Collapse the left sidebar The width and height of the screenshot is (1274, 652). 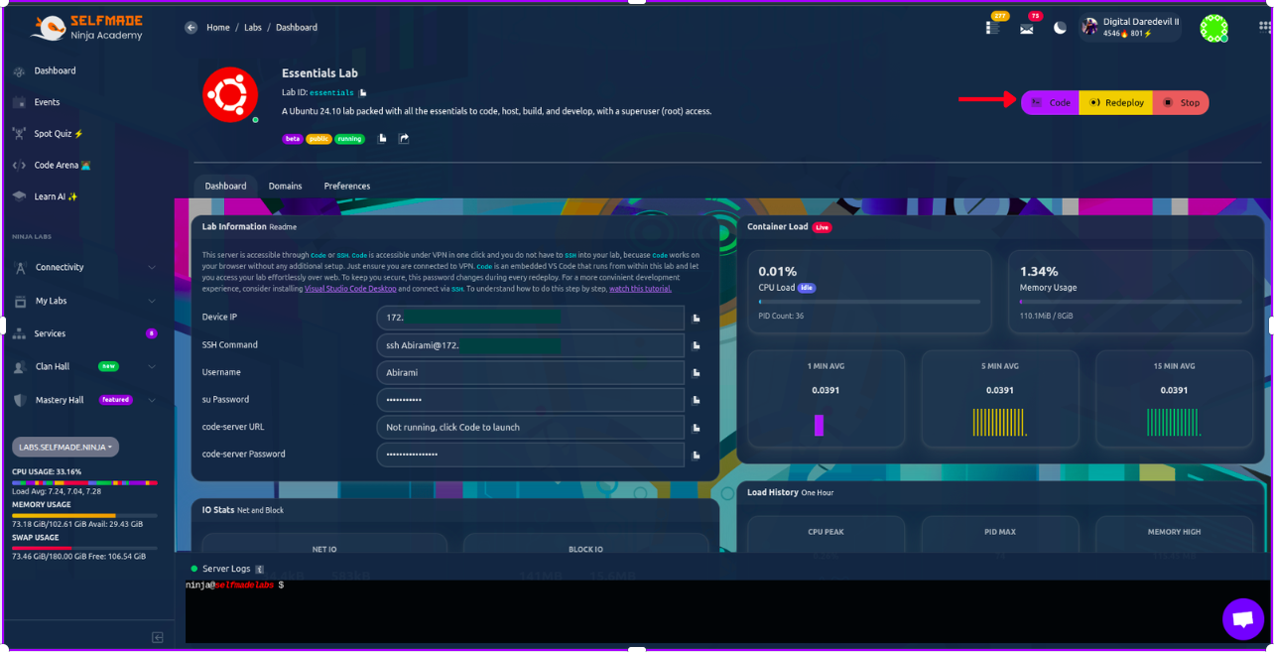(157, 637)
